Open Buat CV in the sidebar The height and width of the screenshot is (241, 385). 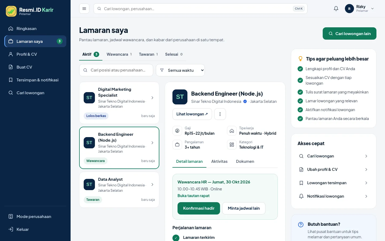(x=35, y=67)
